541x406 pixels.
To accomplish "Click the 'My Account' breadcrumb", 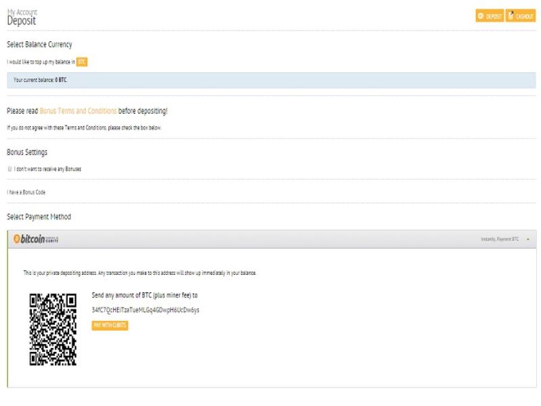I will [22, 11].
